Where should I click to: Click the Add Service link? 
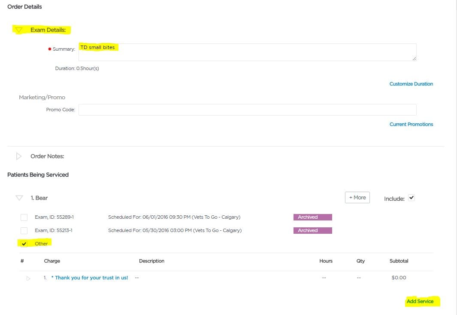(420, 301)
